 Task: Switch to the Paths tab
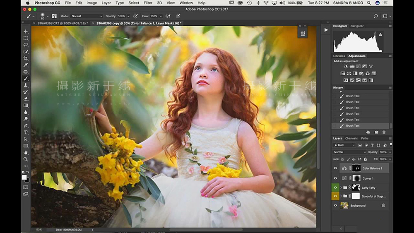[365, 138]
